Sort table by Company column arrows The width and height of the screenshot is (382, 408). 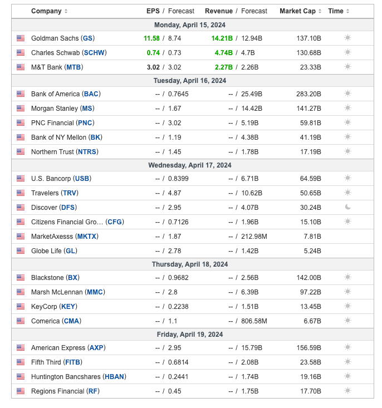pos(66,11)
